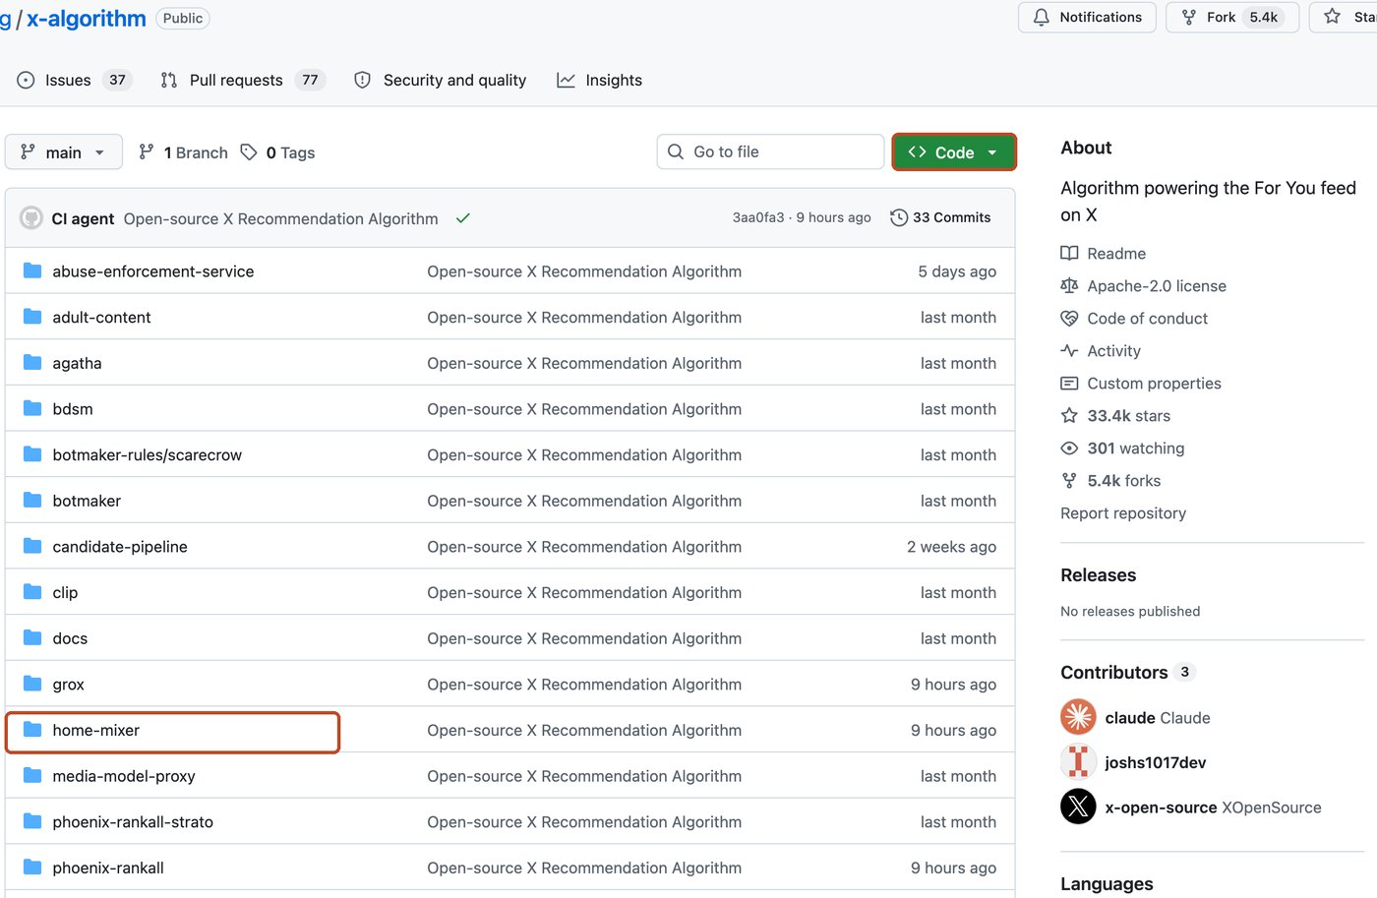View the 5.4k forks link
Viewport: 1377px width, 898px height.
[x=1110, y=481]
